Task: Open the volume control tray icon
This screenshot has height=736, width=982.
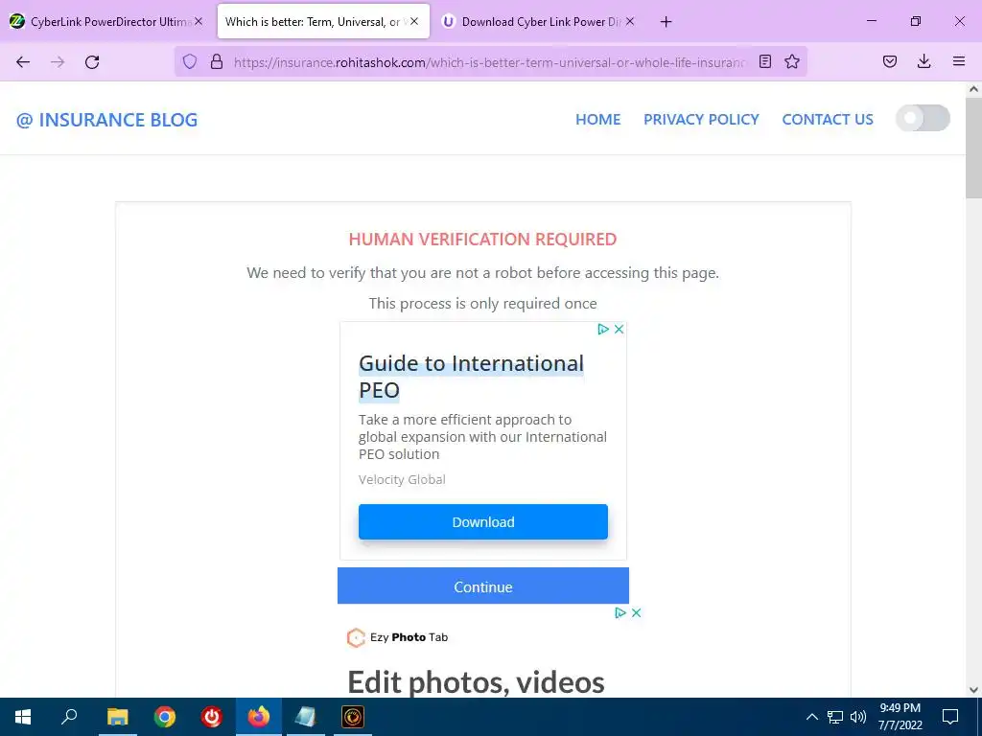Action: [858, 717]
